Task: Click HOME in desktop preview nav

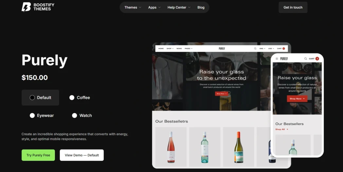Action: (161, 49)
